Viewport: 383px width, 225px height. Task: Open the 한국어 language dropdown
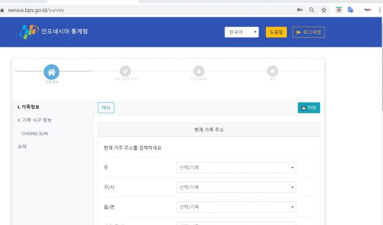click(241, 32)
